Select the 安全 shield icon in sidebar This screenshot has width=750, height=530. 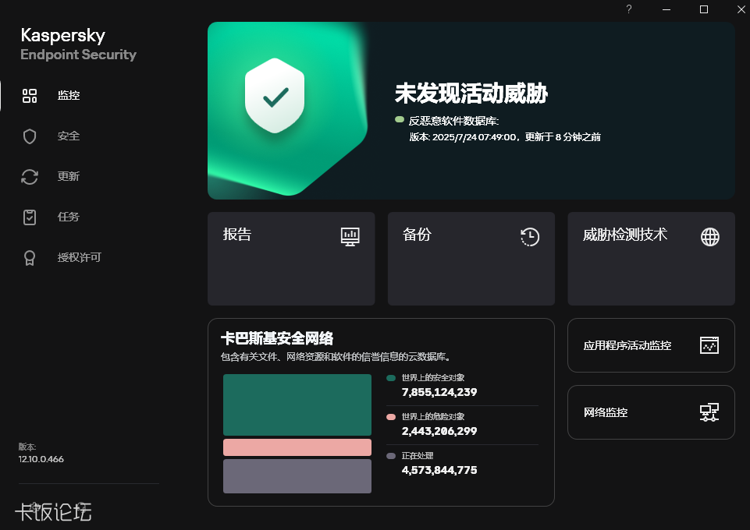coord(30,136)
